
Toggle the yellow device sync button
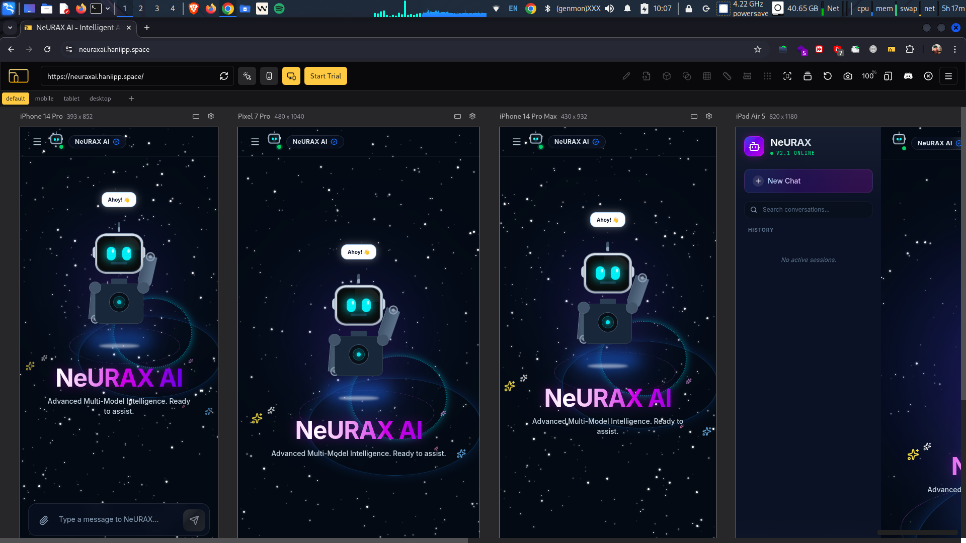291,76
